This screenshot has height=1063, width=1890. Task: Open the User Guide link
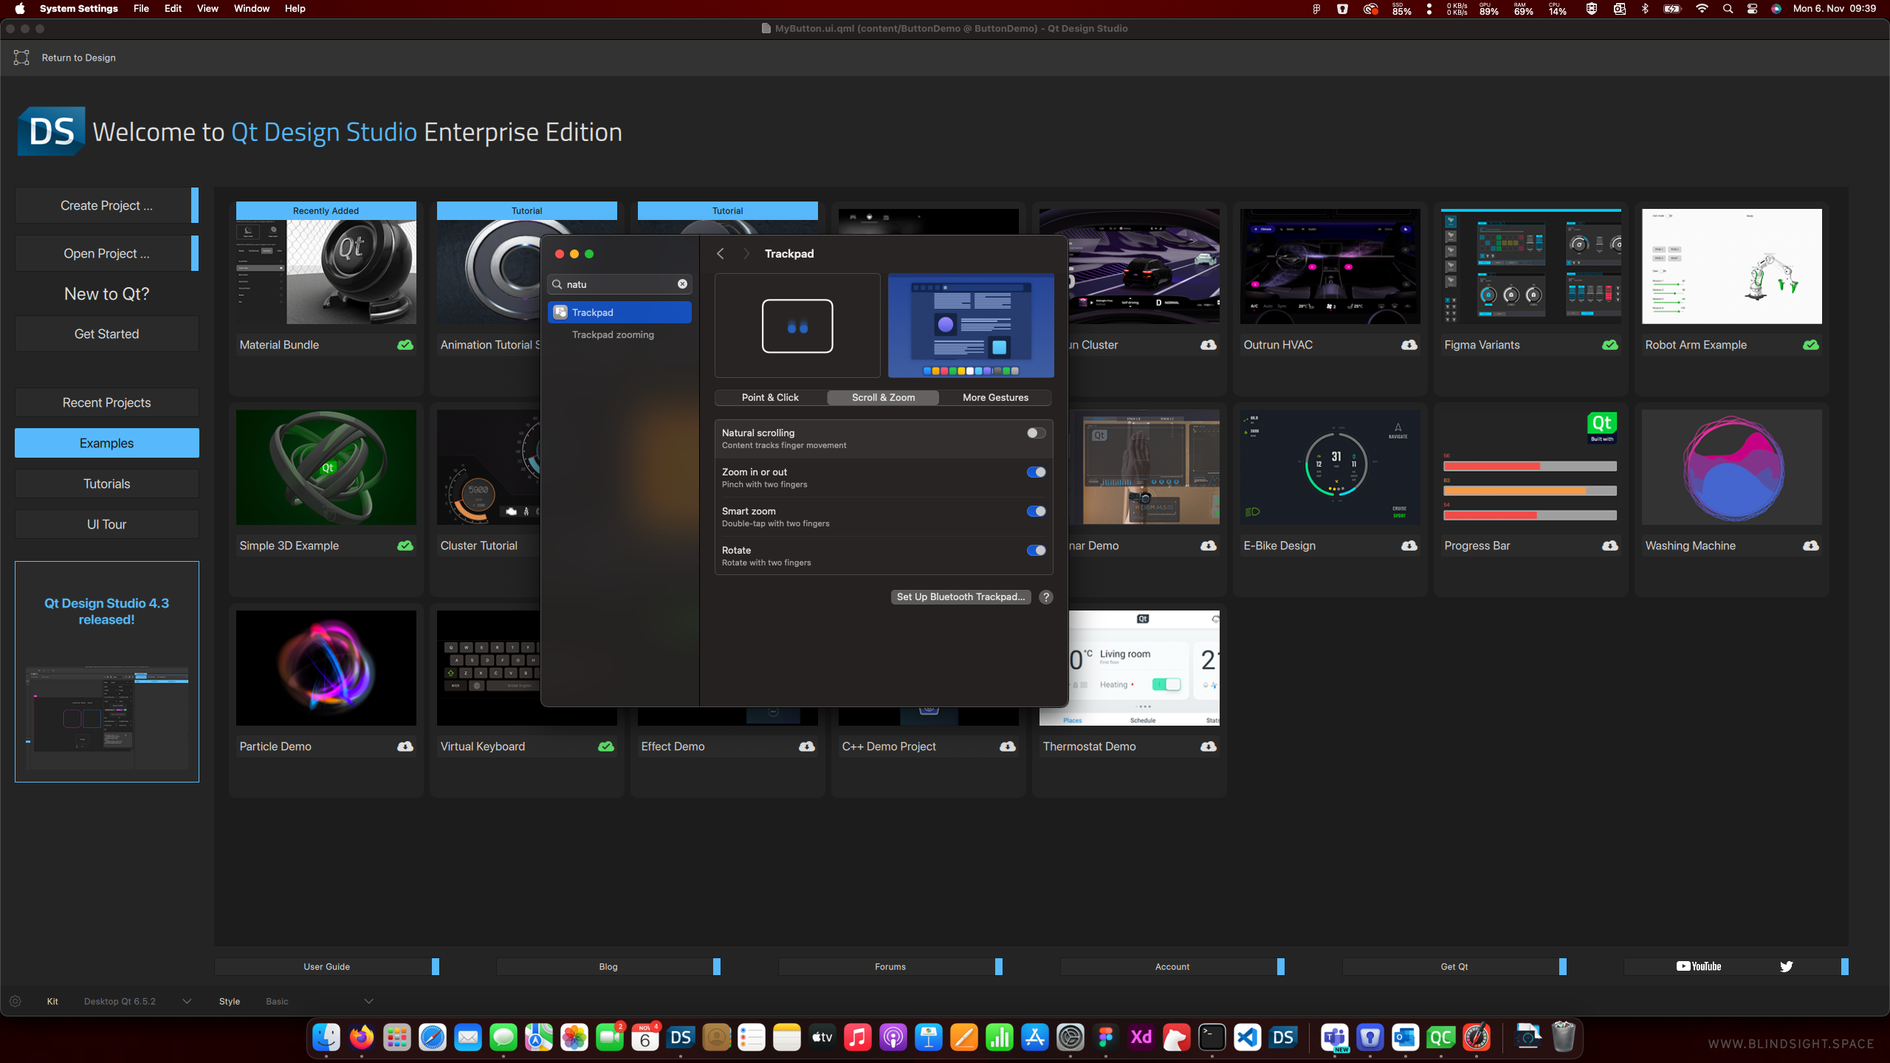point(326,966)
